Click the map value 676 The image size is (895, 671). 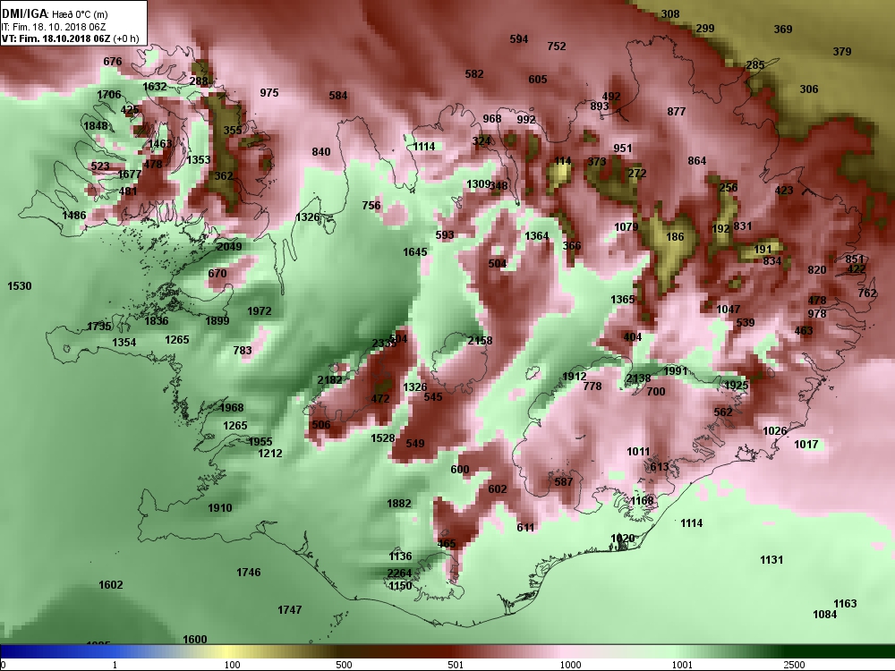(113, 62)
